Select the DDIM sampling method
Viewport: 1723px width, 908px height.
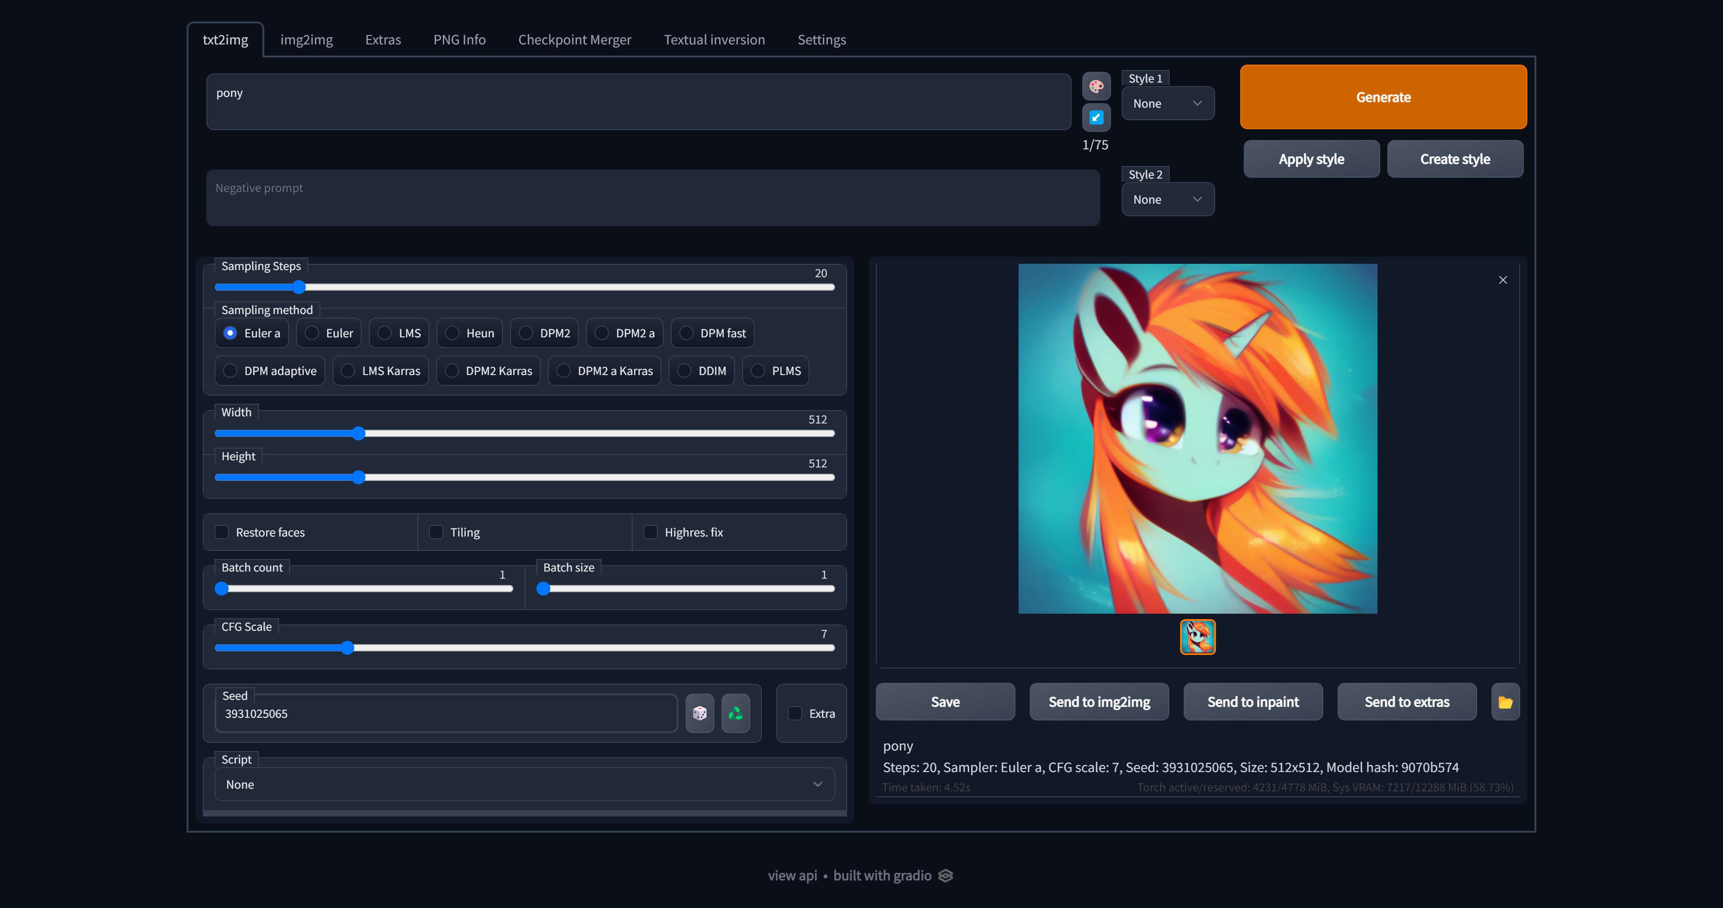click(684, 371)
